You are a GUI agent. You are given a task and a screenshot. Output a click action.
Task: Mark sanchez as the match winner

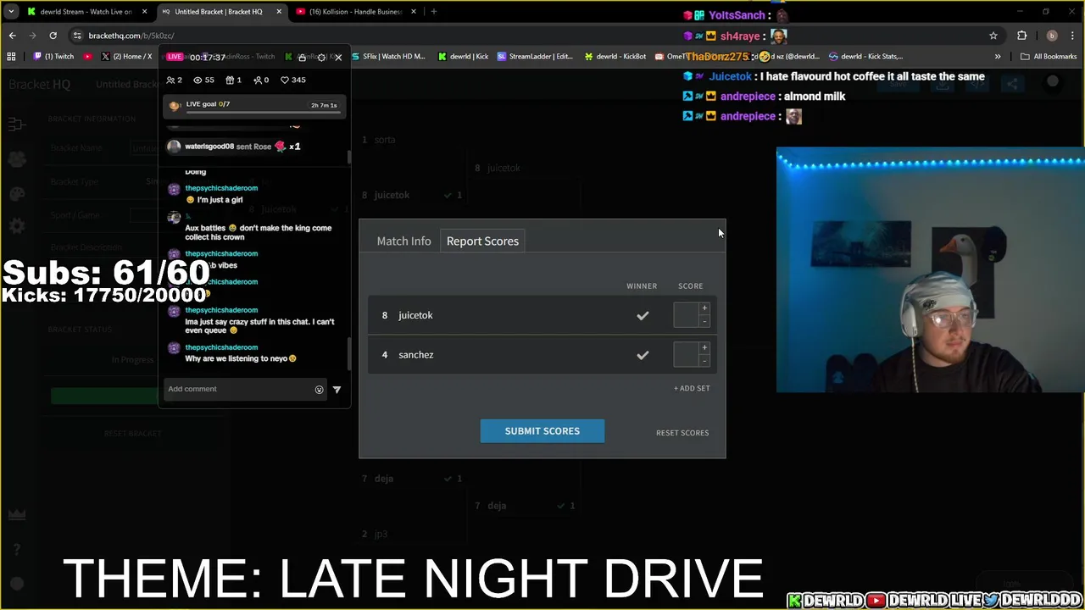[x=643, y=355]
